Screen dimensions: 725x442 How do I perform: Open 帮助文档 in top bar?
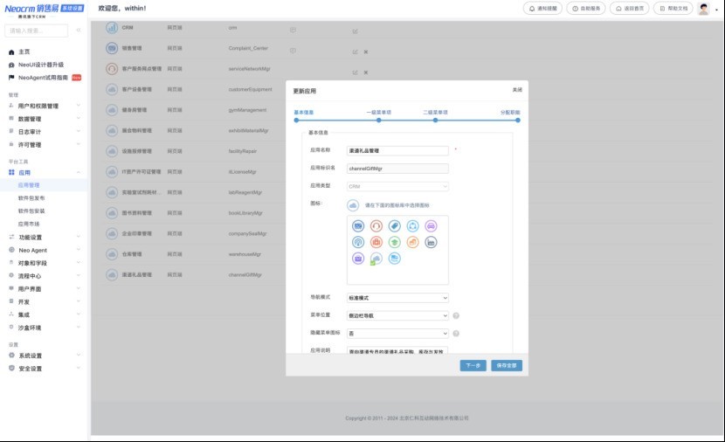673,9
